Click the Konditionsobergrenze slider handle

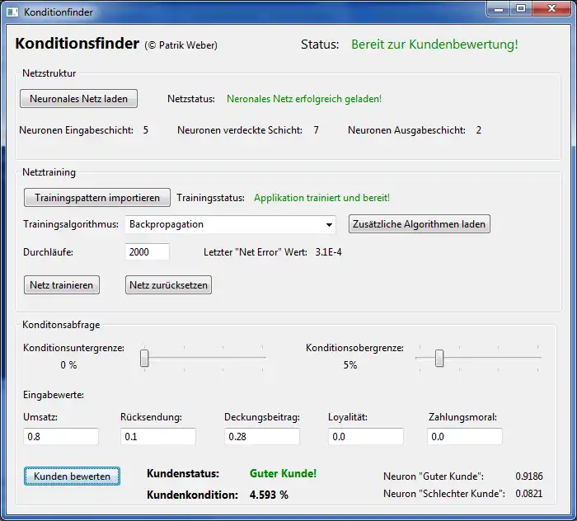point(439,358)
